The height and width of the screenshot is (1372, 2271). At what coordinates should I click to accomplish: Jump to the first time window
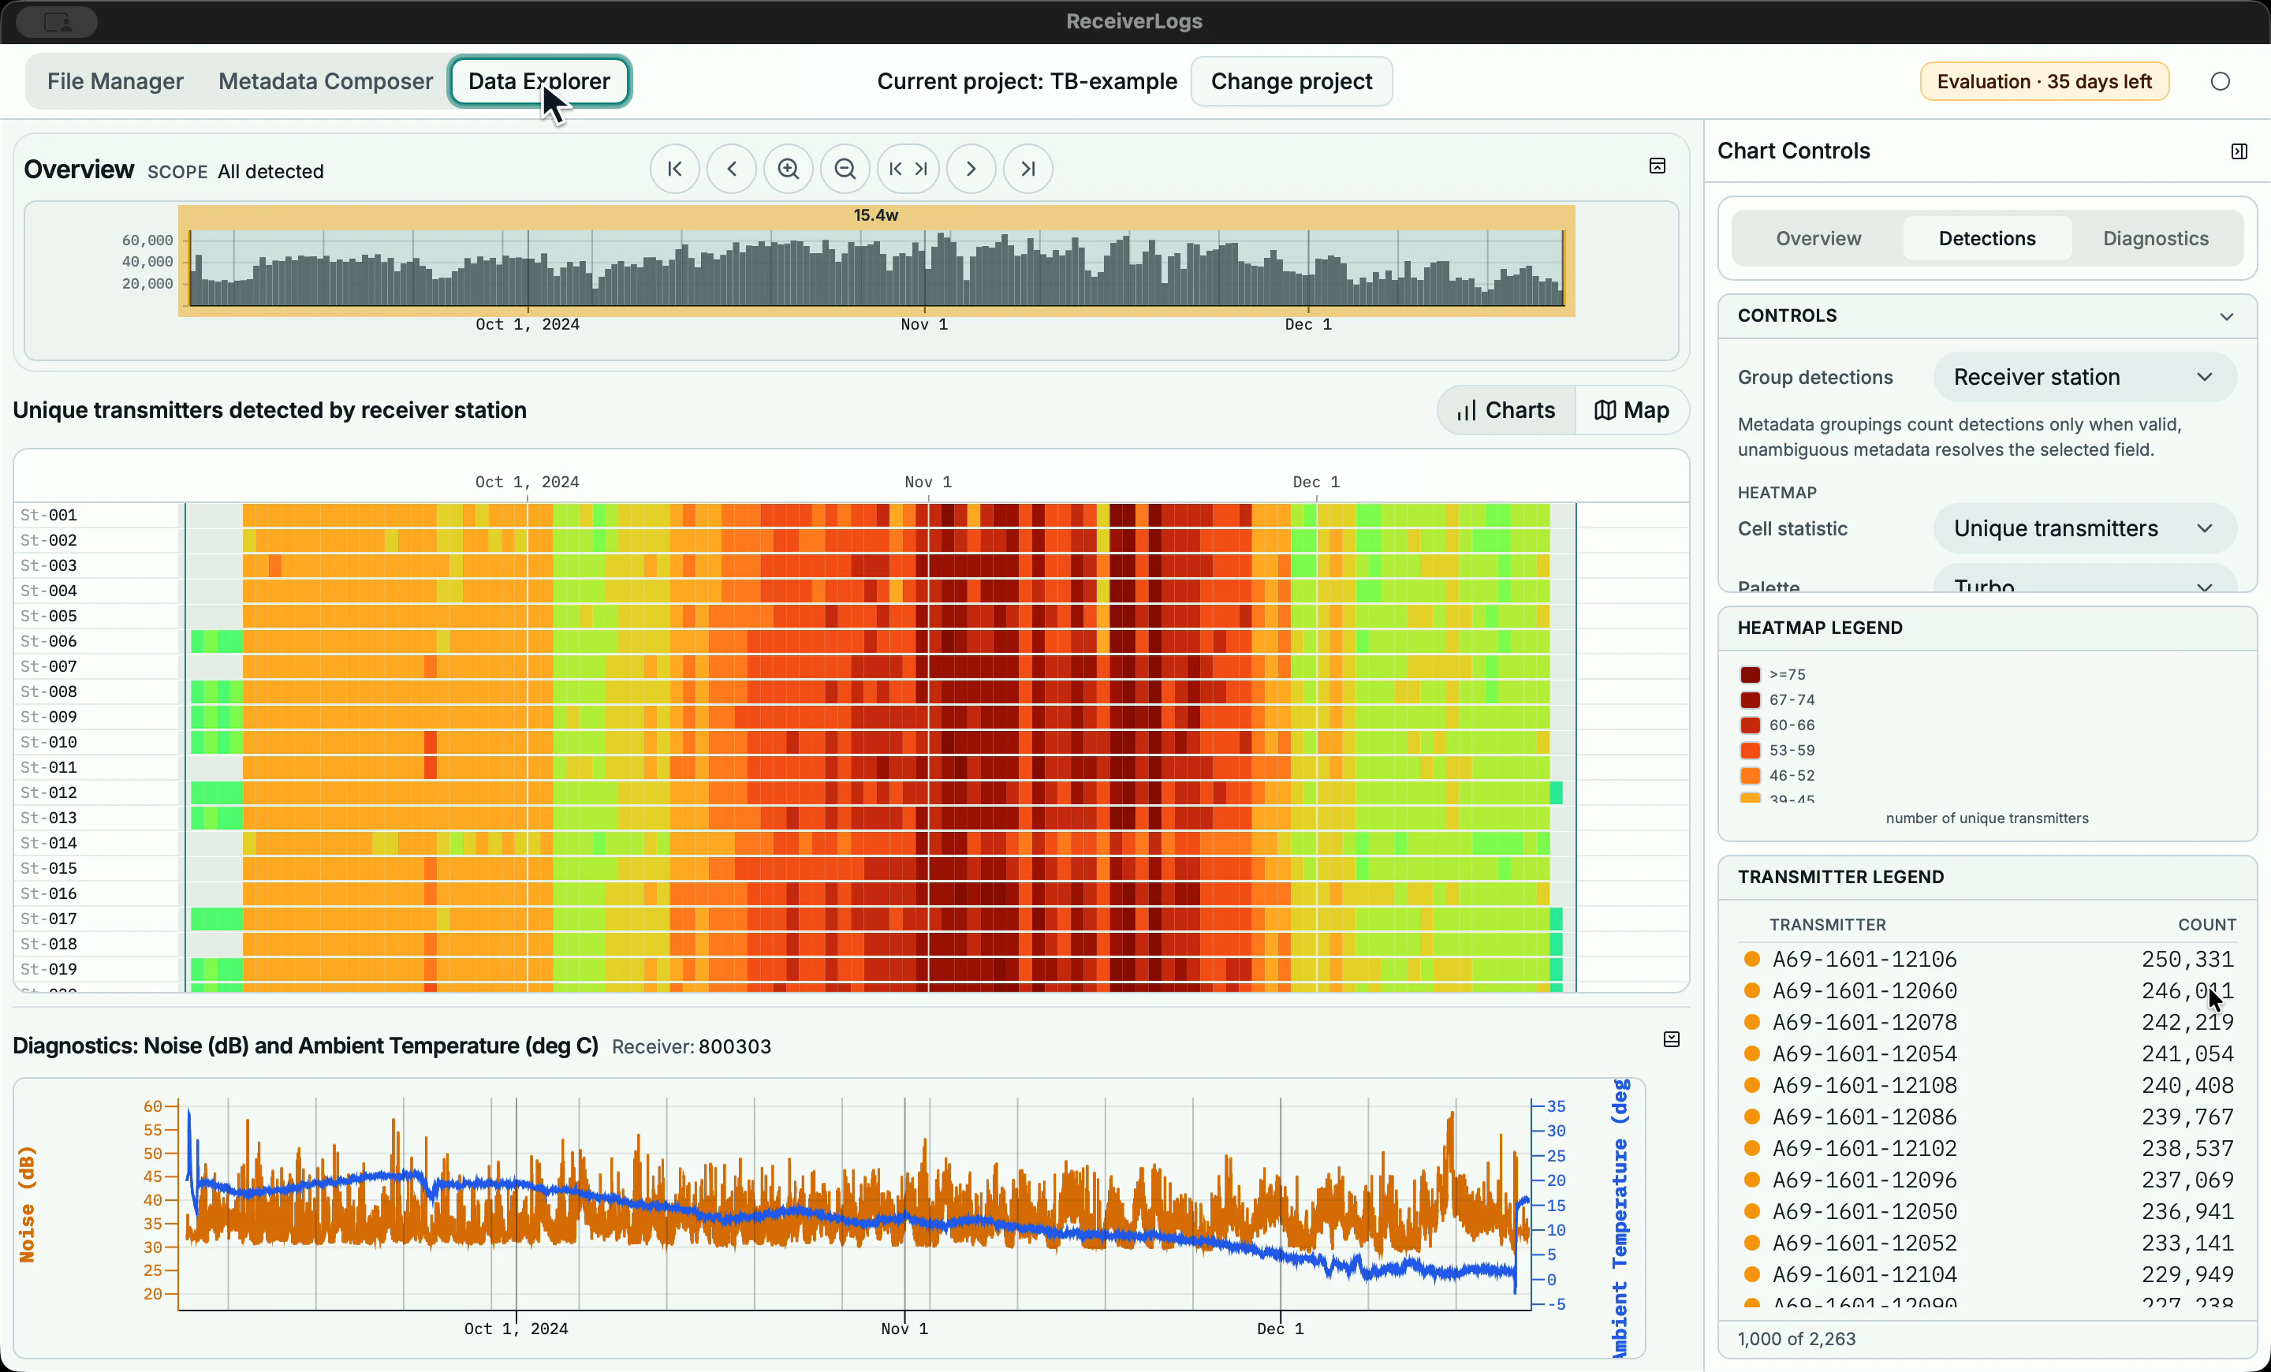[675, 169]
